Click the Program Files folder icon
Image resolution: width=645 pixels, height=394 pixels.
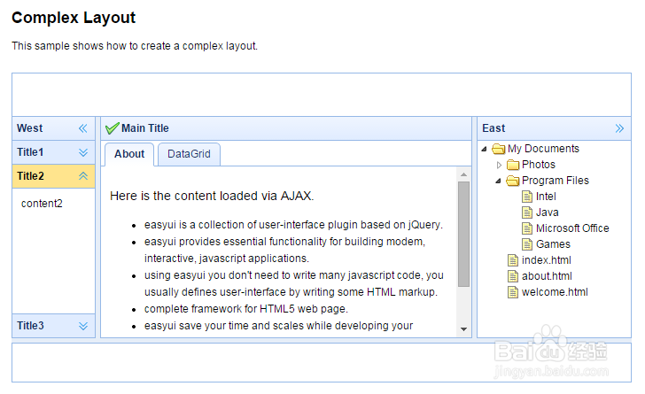coord(512,181)
